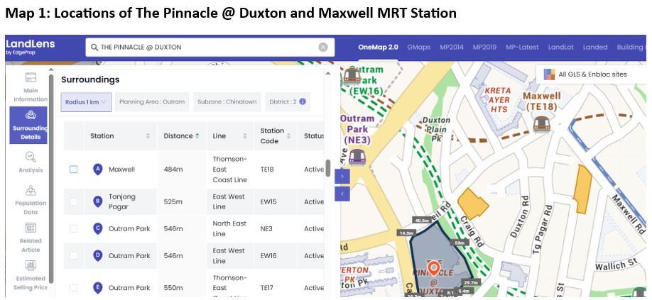Collapse the side panel with left arrow button
This screenshot has height=300, width=652.
pos(342,194)
